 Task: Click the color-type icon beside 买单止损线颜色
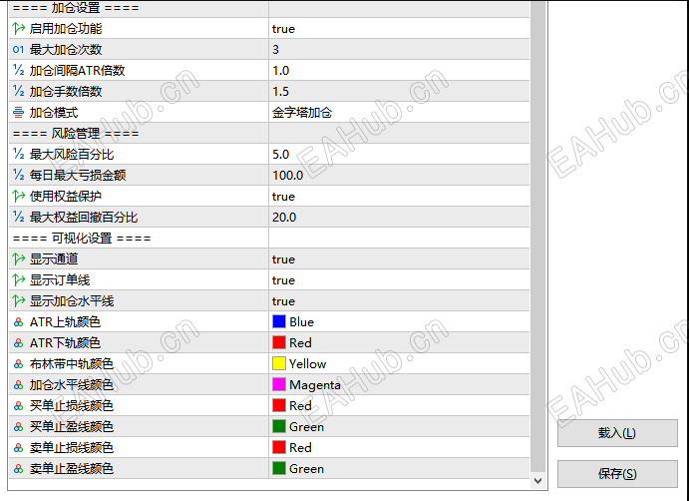19,405
